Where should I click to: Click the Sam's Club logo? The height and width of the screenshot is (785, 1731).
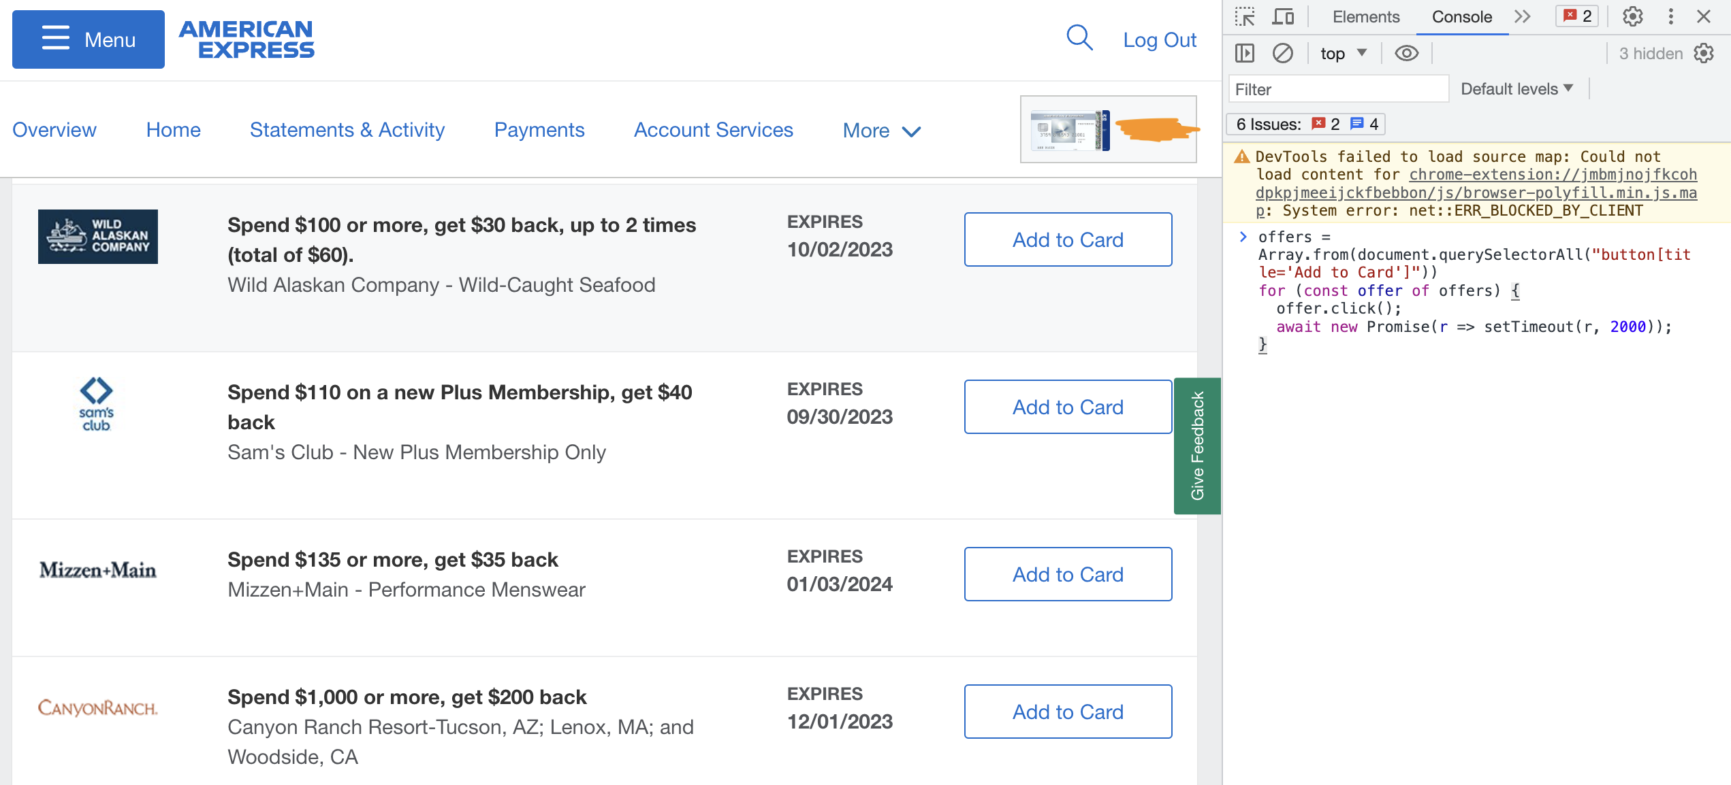click(x=96, y=404)
